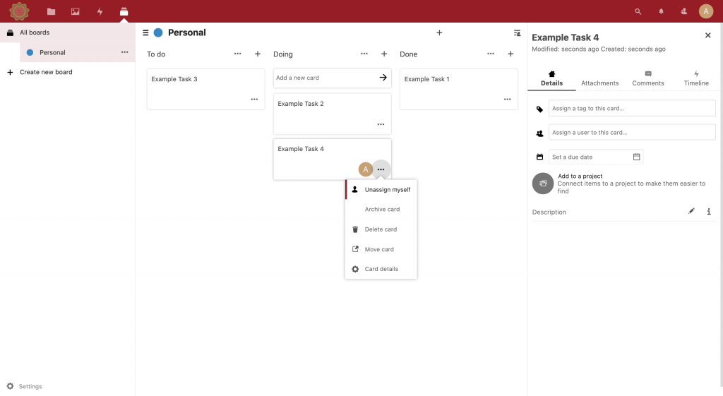This screenshot has width=723, height=396.
Task: Click the Set a due date field
Action: click(x=596, y=157)
